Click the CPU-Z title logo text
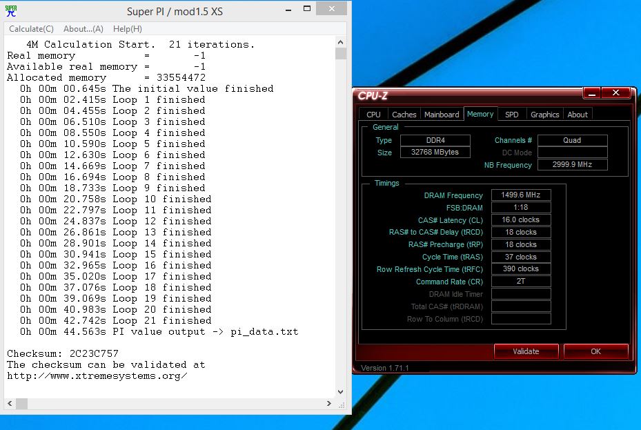The height and width of the screenshot is (430, 641). click(373, 96)
